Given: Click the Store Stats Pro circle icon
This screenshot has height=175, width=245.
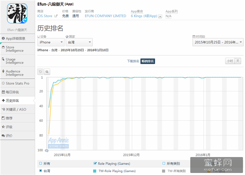Looking at the screenshot, I should pyautogui.click(x=3, y=83).
